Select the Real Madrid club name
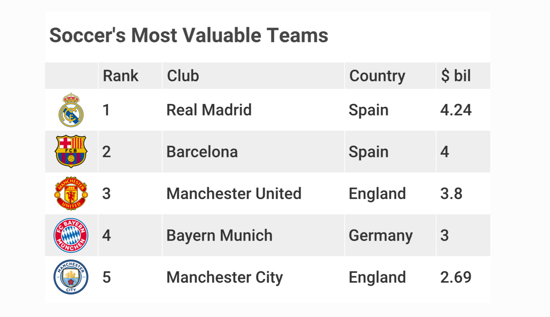This screenshot has width=550, height=317. click(x=209, y=110)
